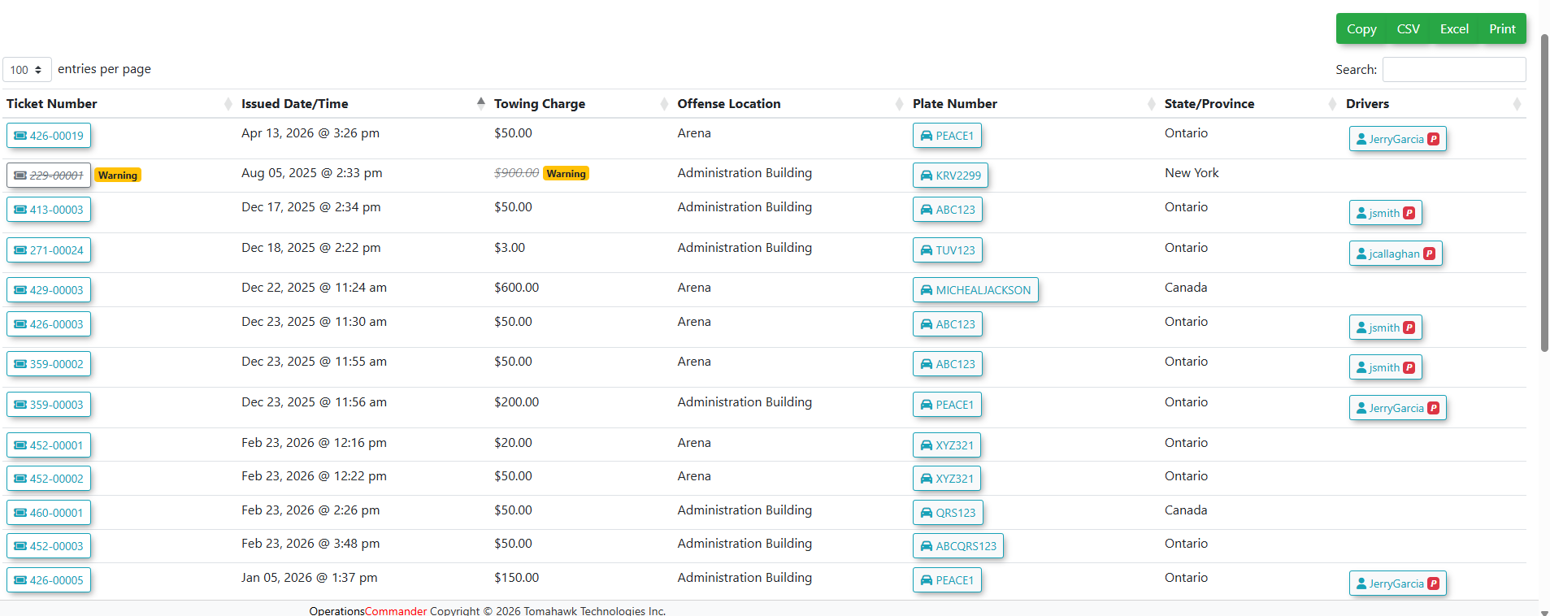Open vehicle plate MICHEALJACKSON
Image resolution: width=1550 pixels, height=616 pixels.
coord(975,290)
